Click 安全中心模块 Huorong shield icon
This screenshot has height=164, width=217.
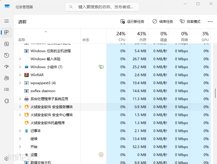point(27,115)
